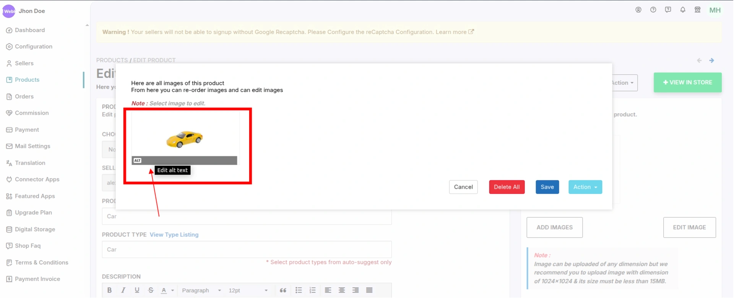The width and height of the screenshot is (734, 298).
Task: Open the View Type Listing link
Action: click(x=174, y=235)
